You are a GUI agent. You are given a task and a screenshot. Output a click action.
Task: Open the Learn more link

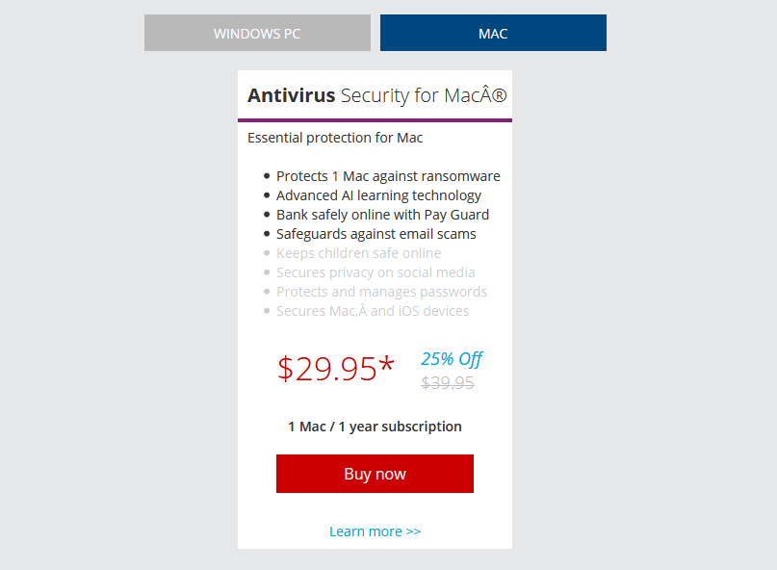(375, 531)
